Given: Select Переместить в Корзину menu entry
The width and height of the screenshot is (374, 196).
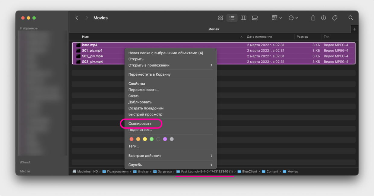Looking at the screenshot, I should tap(149, 74).
